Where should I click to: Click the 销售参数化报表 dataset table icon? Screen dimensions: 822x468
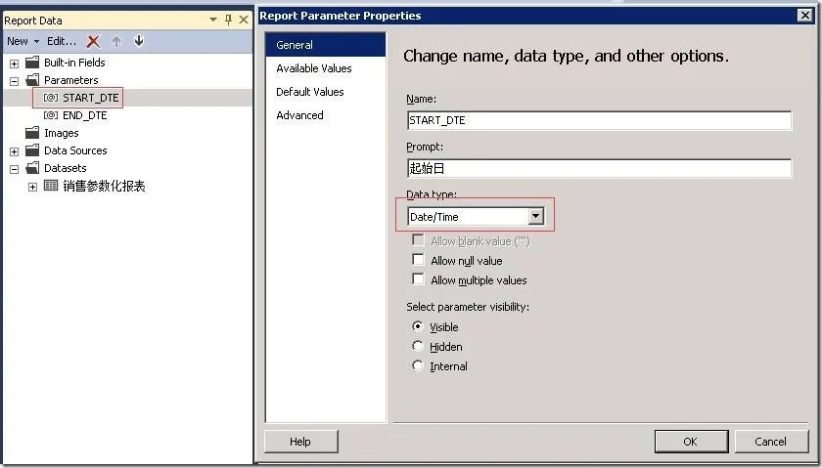point(51,186)
